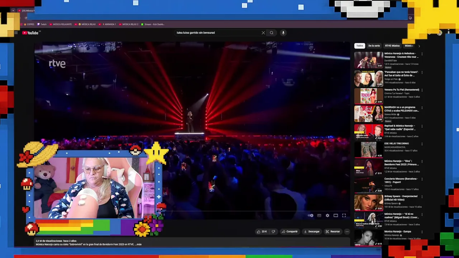Screen dimensions: 459x258
Task: Toggle subtitles in the video player
Action: click(x=319, y=215)
